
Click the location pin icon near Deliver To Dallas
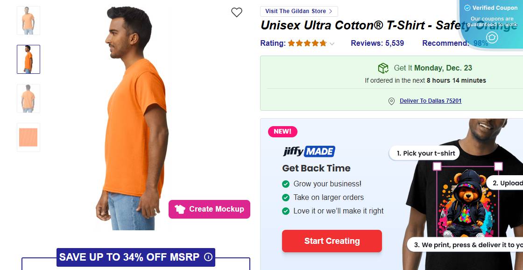[391, 101]
